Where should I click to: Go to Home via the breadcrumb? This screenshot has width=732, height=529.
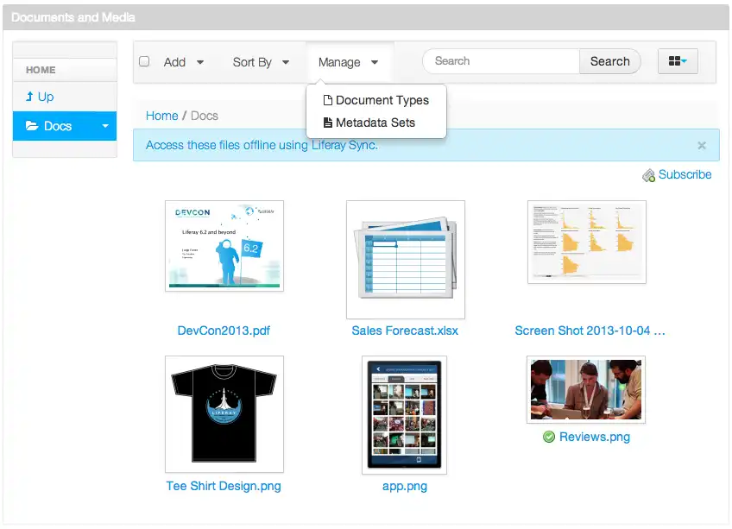(x=161, y=115)
